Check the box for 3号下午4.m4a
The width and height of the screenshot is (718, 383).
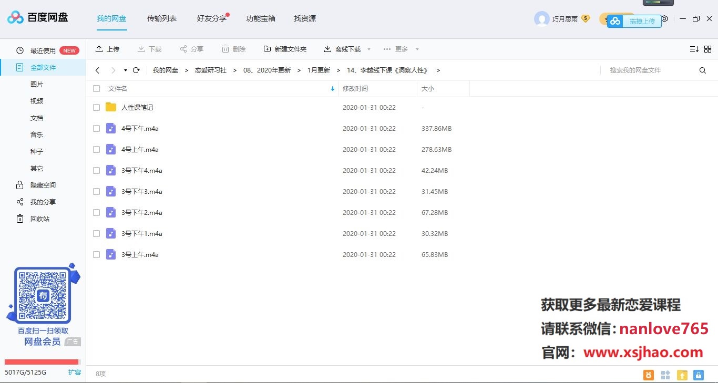(x=96, y=170)
